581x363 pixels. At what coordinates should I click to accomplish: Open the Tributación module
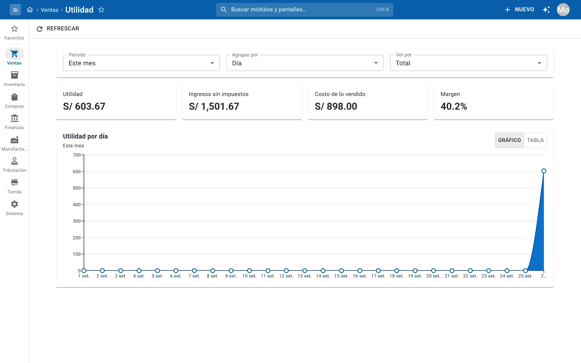coord(14,165)
